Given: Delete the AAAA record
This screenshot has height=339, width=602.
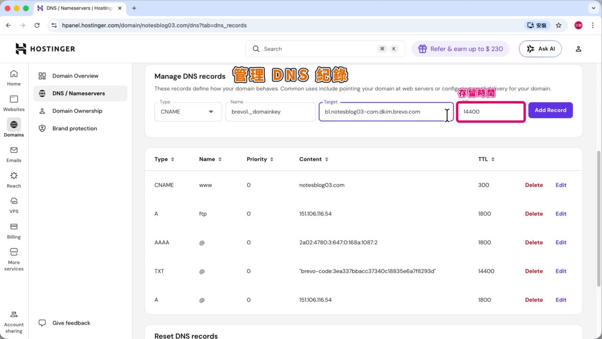Looking at the screenshot, I should pyautogui.click(x=534, y=242).
